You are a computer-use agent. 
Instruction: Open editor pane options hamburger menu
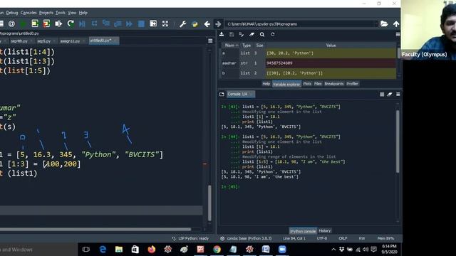[210, 41]
